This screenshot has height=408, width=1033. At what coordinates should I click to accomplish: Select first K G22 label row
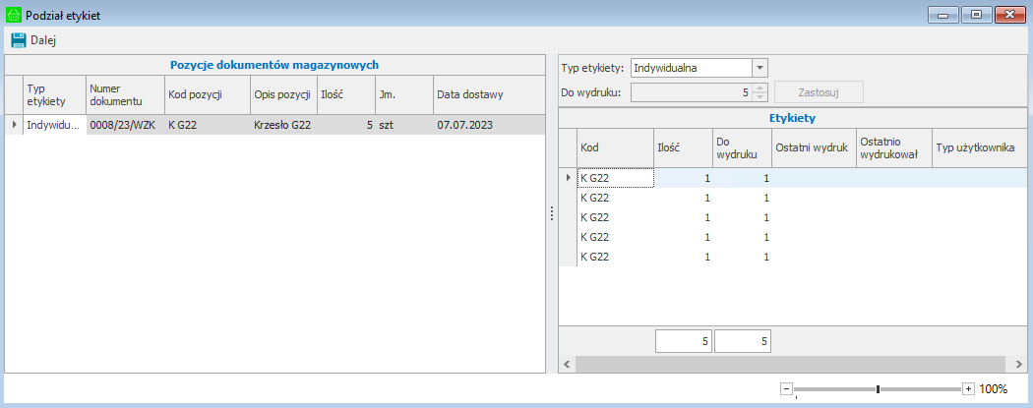point(615,178)
